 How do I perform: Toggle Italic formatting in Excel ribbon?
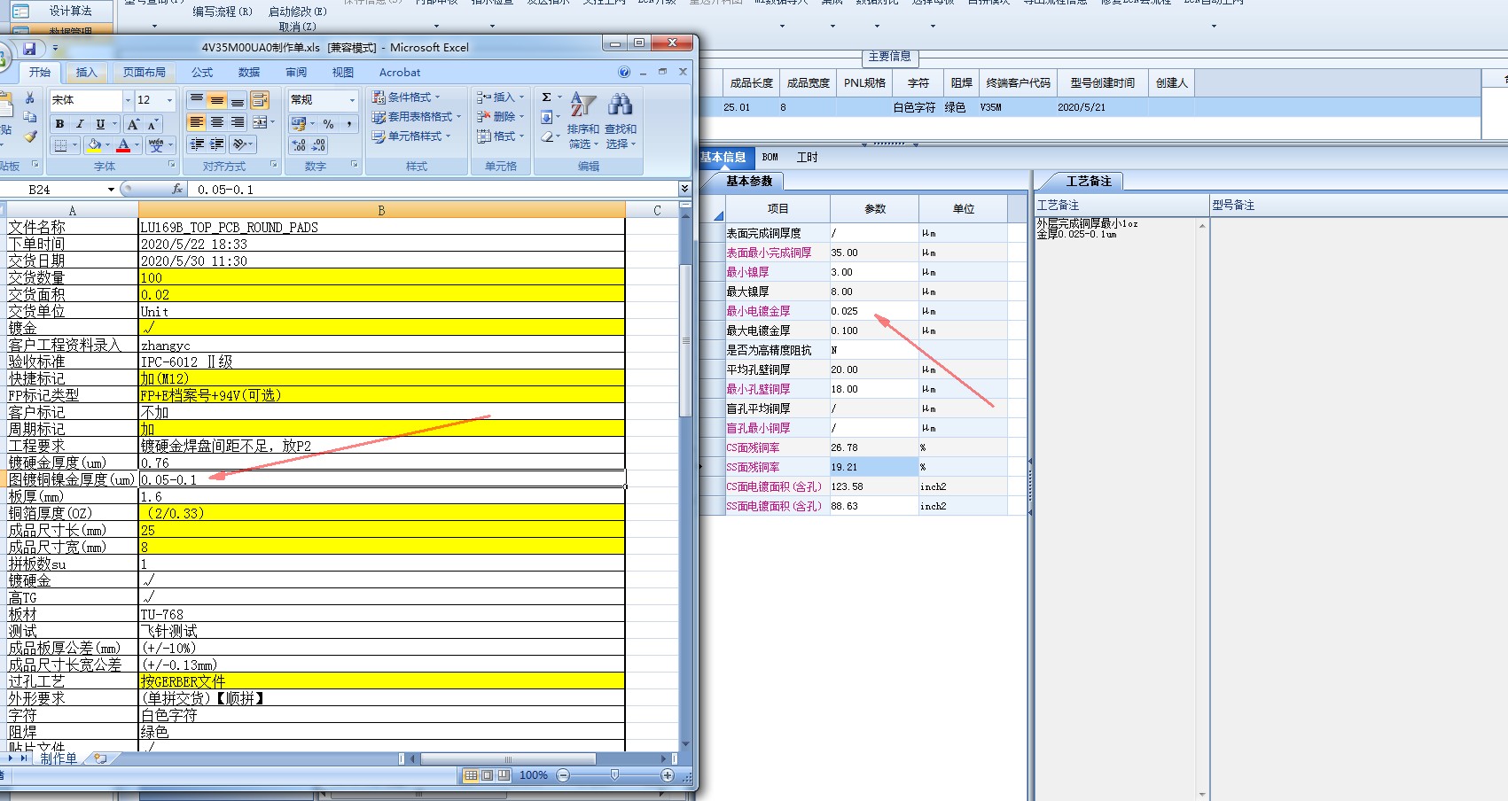(x=80, y=124)
